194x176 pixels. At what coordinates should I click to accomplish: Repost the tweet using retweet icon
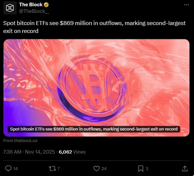tap(52, 168)
